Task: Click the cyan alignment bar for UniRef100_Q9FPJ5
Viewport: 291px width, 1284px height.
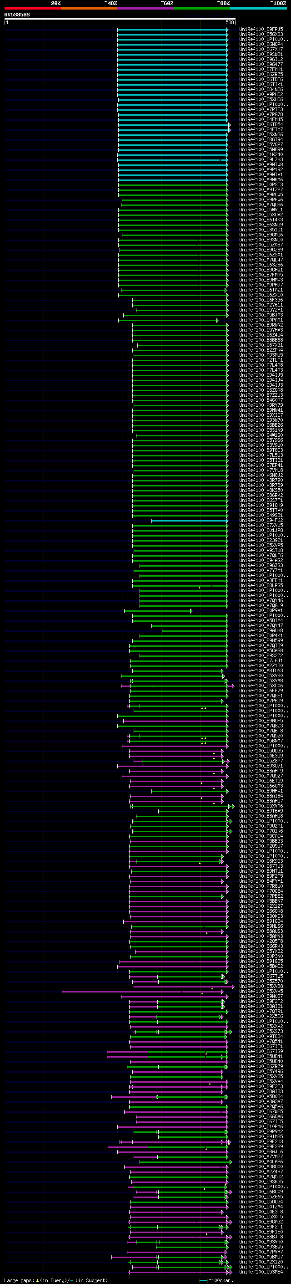Action: 173,30
